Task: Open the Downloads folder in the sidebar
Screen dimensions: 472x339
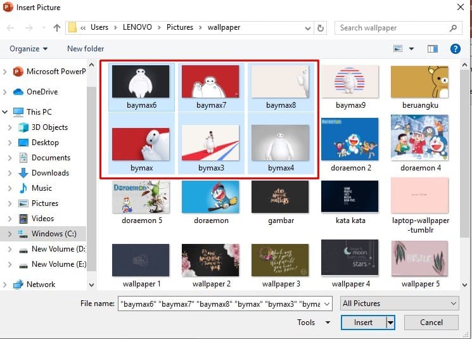Action: click(44, 173)
